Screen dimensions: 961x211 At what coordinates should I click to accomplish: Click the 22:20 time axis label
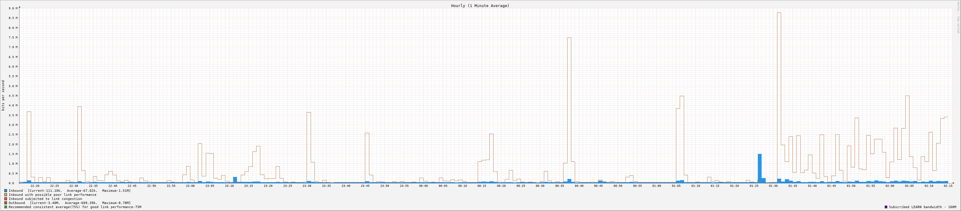(35, 186)
